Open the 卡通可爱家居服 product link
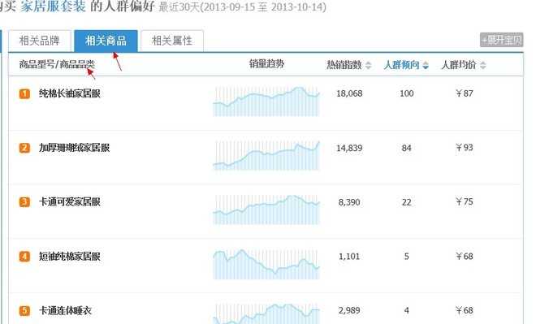Image resolution: width=536 pixels, height=324 pixels. point(70,201)
